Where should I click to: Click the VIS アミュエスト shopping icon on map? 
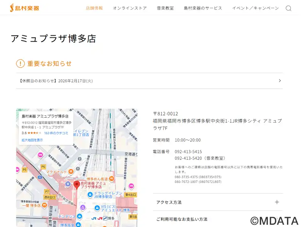pos(97,208)
